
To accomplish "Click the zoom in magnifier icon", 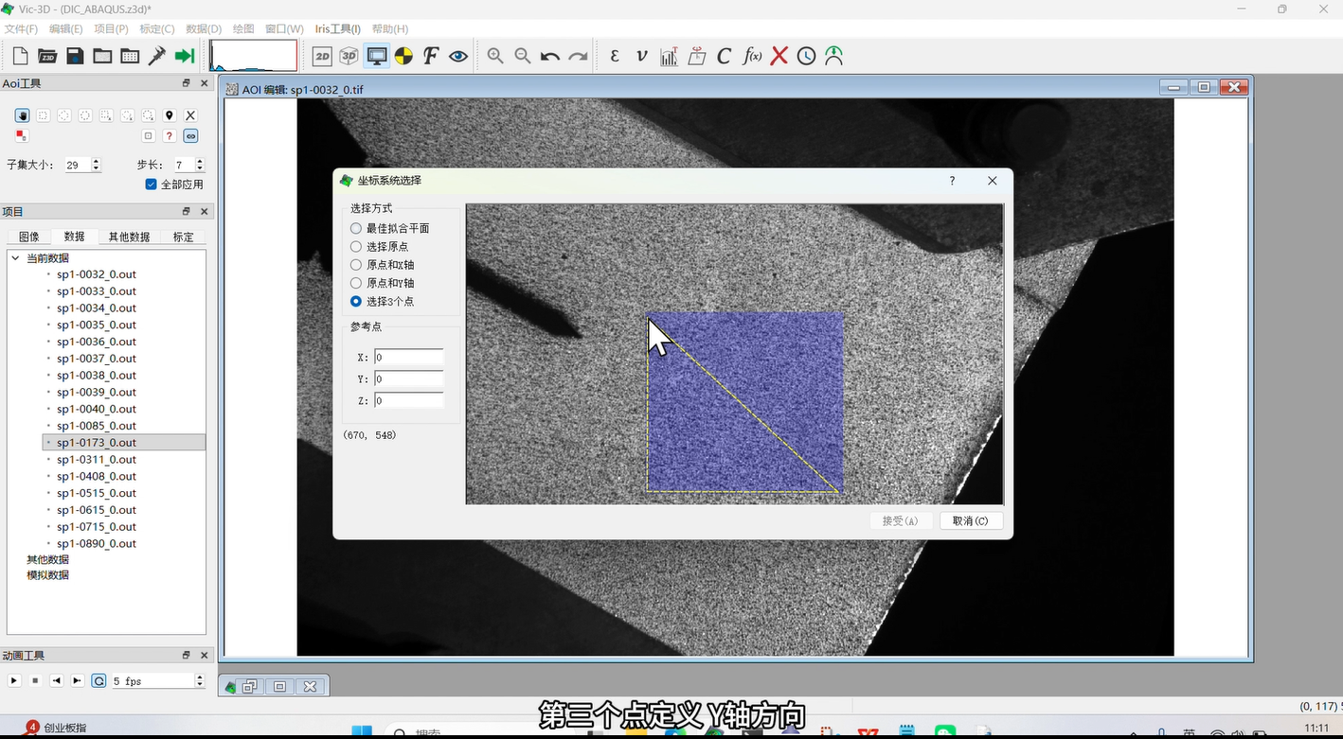I will pyautogui.click(x=494, y=56).
